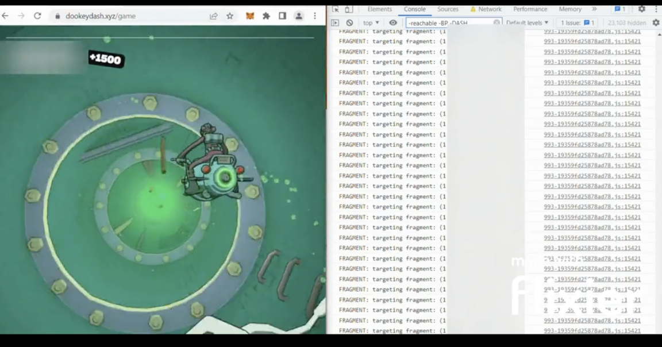Screen dimensions: 662x347
Task: Reload the dookeydash page
Action: 37,16
